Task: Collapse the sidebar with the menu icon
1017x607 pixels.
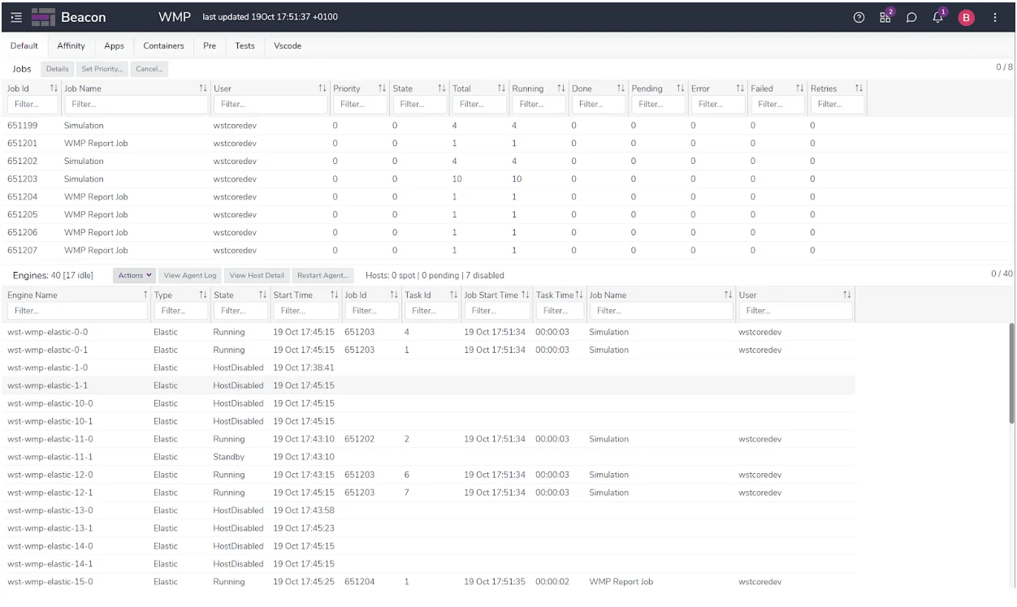Action: pos(15,18)
